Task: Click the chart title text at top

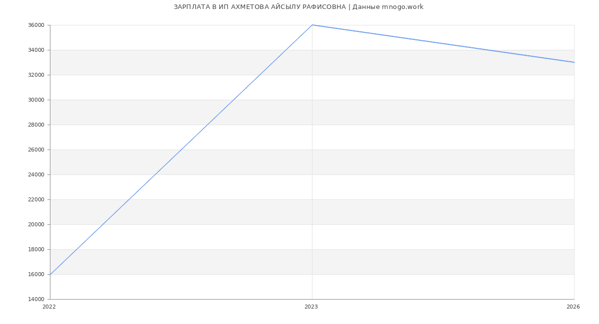Action: tap(298, 7)
